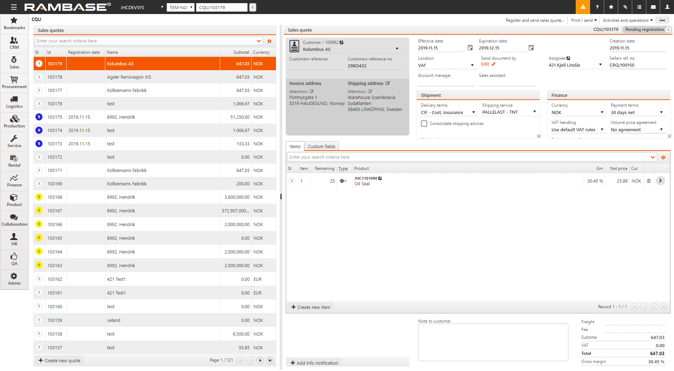Open the Finance module

pyautogui.click(x=14, y=181)
